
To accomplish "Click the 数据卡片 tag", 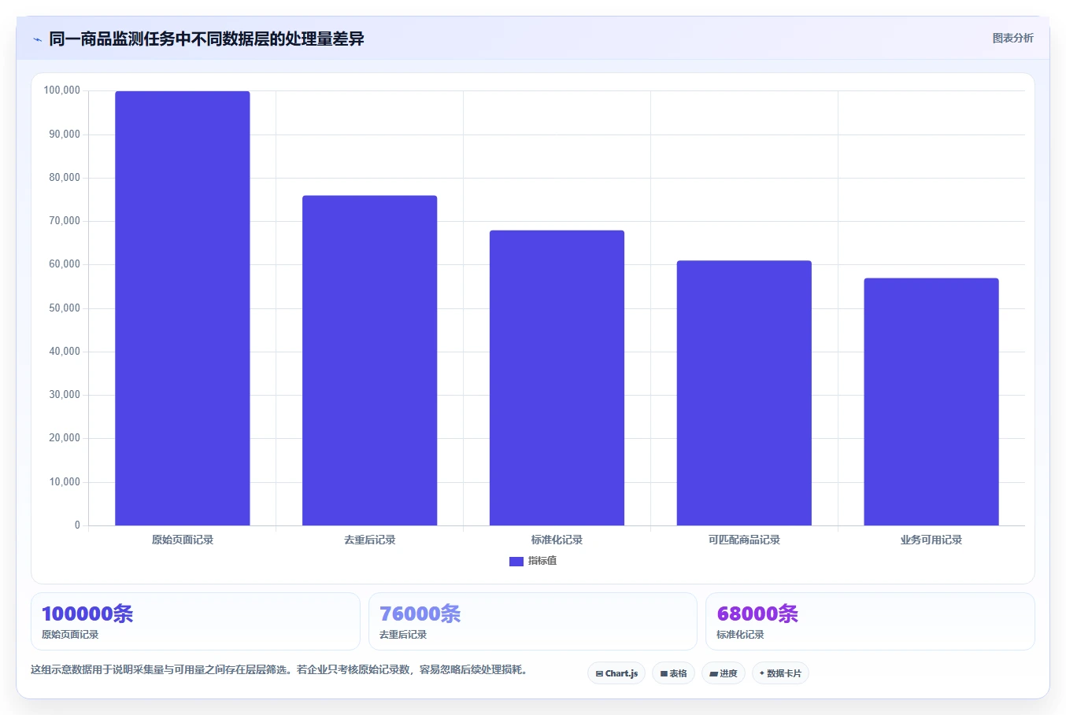I will (x=780, y=673).
